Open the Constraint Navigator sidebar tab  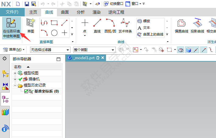(5, 86)
